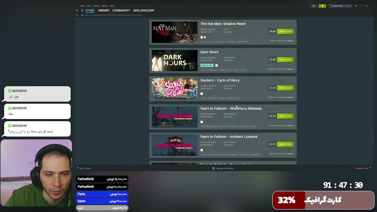Click the Dark Hours capsule thumbnail

pos(175,61)
